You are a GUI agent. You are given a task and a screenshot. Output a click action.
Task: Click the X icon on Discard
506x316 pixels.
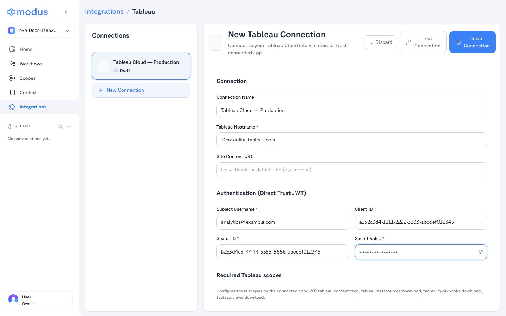point(370,42)
